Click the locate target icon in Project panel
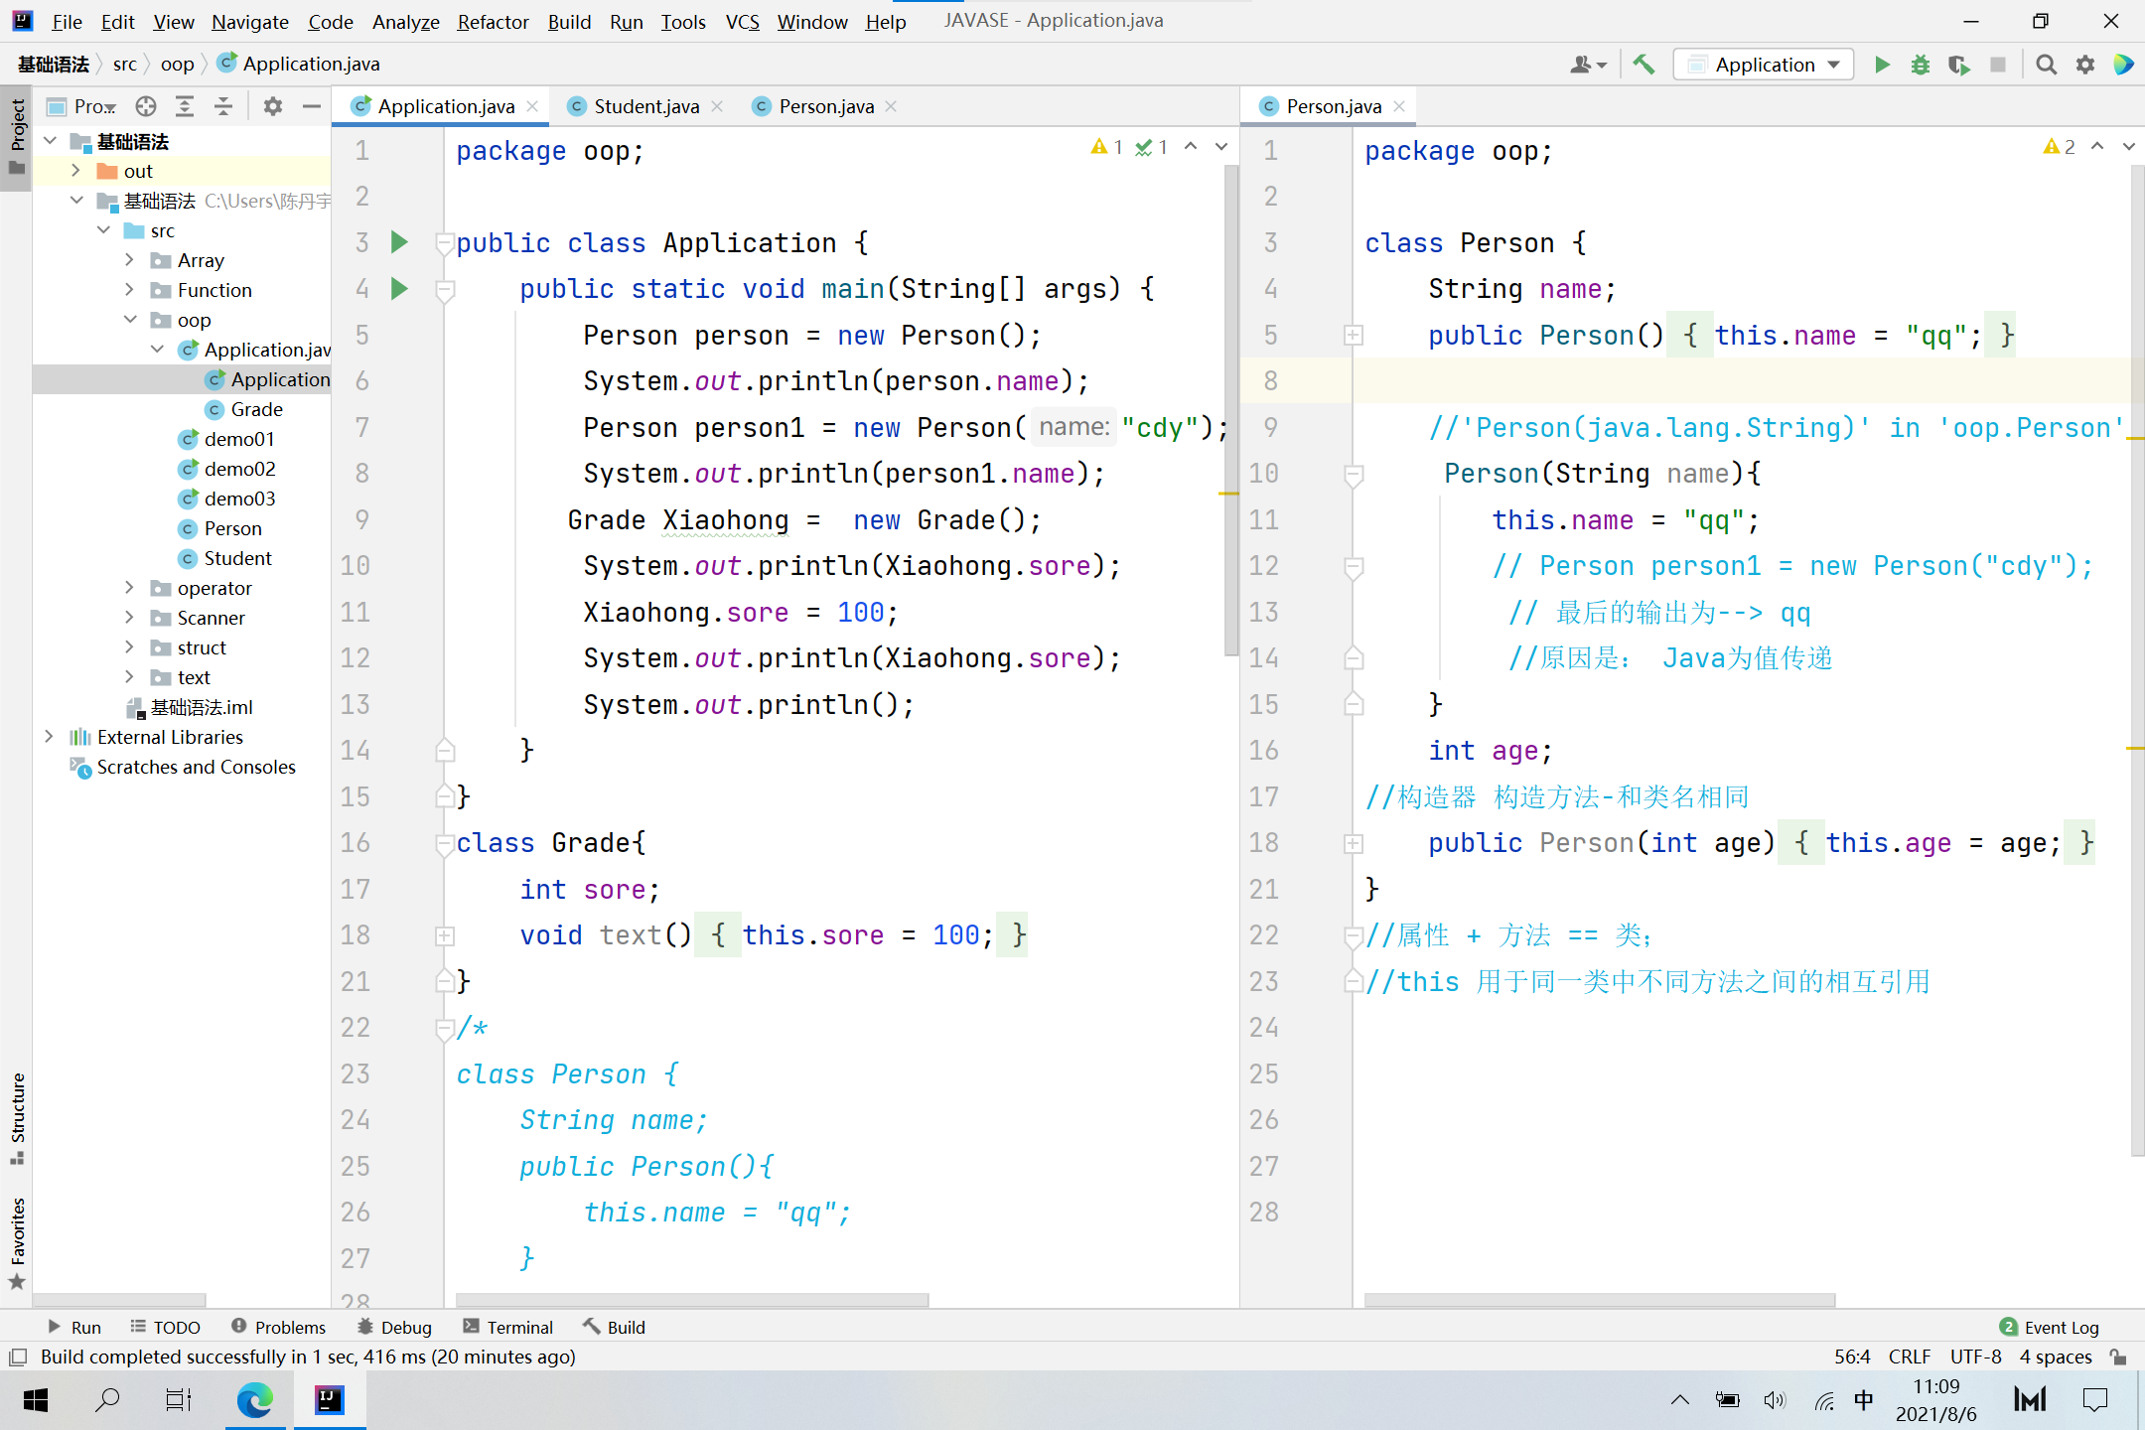This screenshot has width=2145, height=1430. [x=146, y=106]
